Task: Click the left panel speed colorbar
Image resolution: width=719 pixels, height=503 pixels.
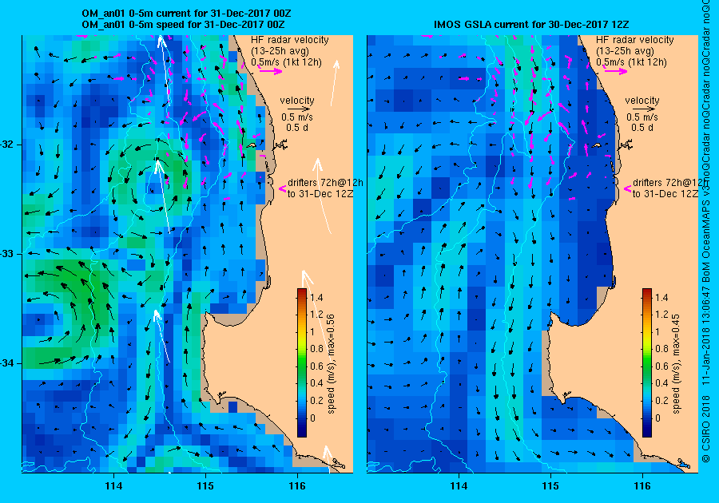Action: [x=302, y=362]
